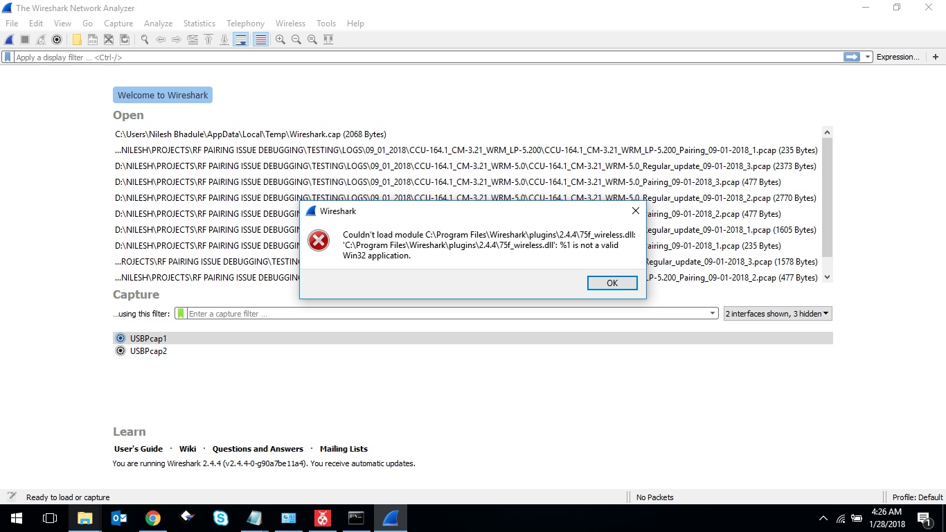Expand the display filter history dropdown arrow

coord(868,57)
